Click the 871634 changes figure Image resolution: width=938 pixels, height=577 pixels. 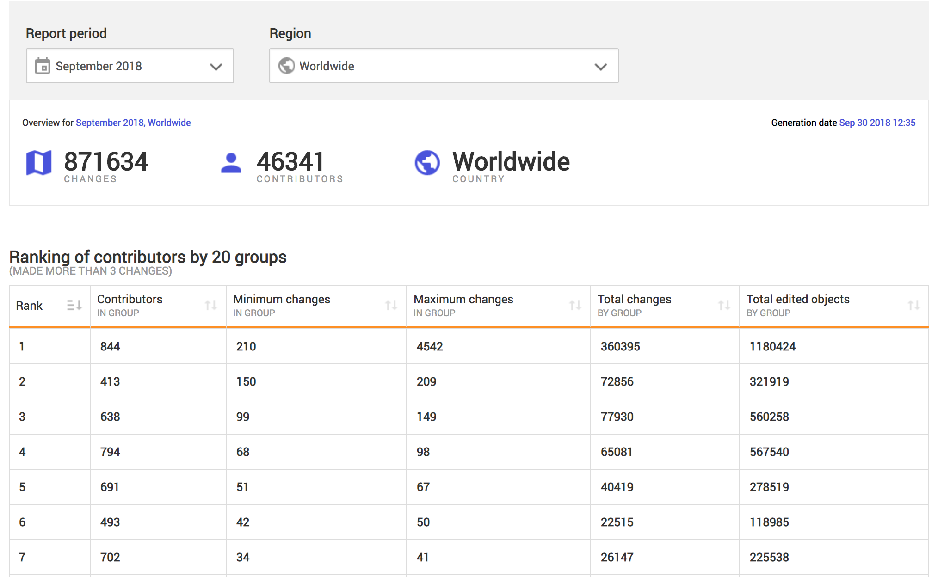[x=106, y=162]
